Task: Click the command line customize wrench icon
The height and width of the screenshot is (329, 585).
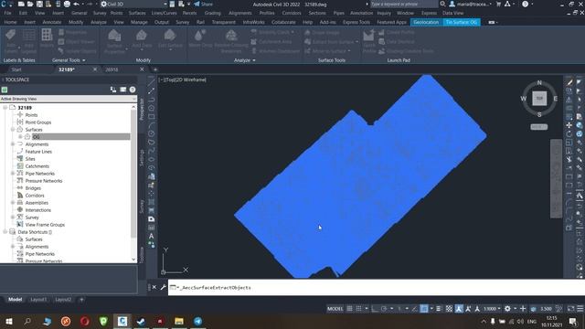Action: point(163,287)
